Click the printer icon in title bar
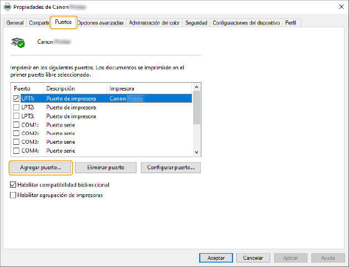 coord(7,7)
